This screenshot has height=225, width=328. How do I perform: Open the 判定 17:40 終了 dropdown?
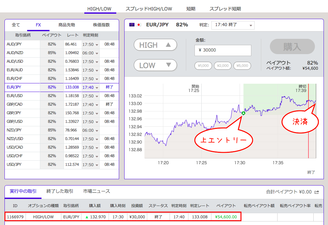click(x=233, y=25)
